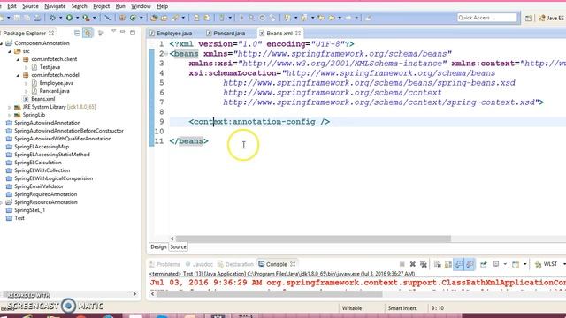Click the green Run button in toolbar
The height and width of the screenshot is (318, 566).
[69, 18]
